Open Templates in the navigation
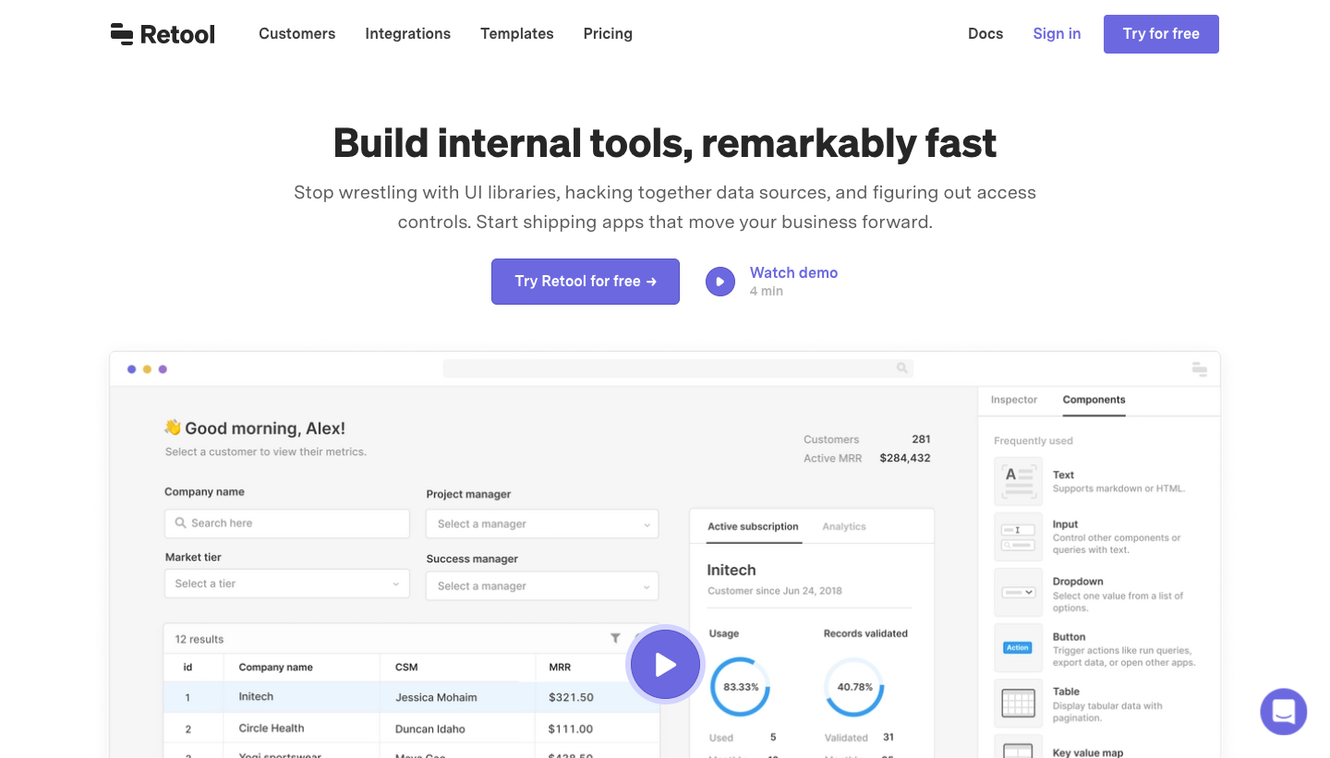 pos(517,34)
